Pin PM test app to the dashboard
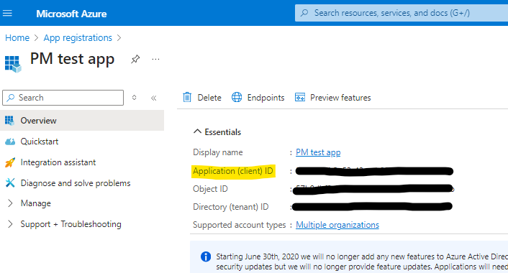 click(135, 59)
